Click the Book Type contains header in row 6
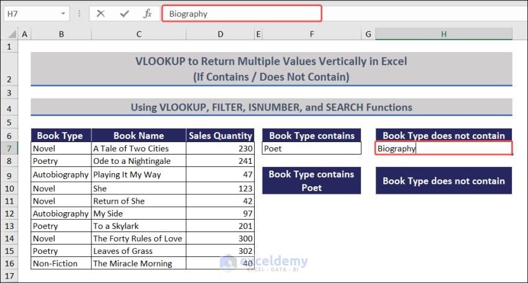Image resolution: width=528 pixels, height=283 pixels. pos(311,135)
